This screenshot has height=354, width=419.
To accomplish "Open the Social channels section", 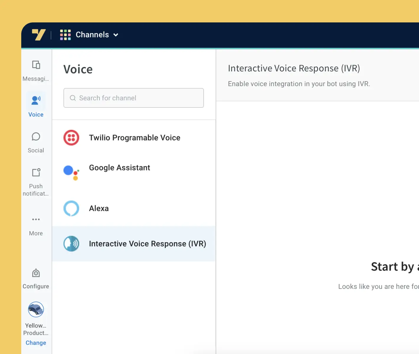I will click(x=36, y=142).
